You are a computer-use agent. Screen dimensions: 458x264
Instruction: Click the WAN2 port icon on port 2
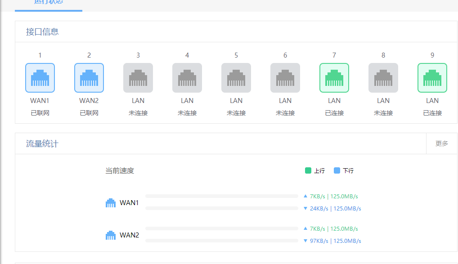(x=89, y=77)
